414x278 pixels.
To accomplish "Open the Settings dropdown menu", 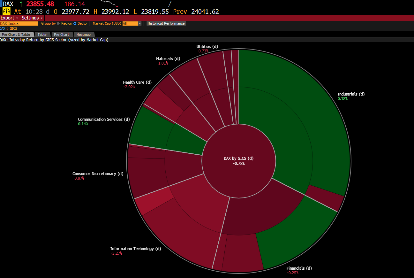I will point(32,18).
